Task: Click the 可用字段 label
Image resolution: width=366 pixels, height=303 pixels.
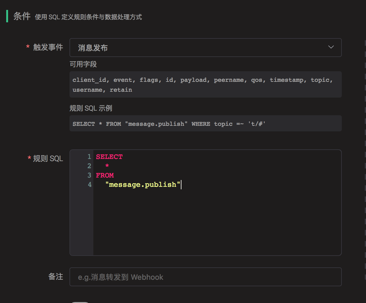Action: [83, 64]
